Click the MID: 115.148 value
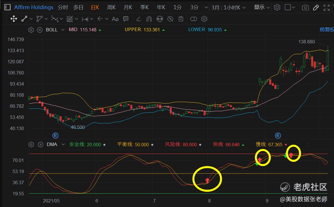This screenshot has width=334, height=207. 83,30
